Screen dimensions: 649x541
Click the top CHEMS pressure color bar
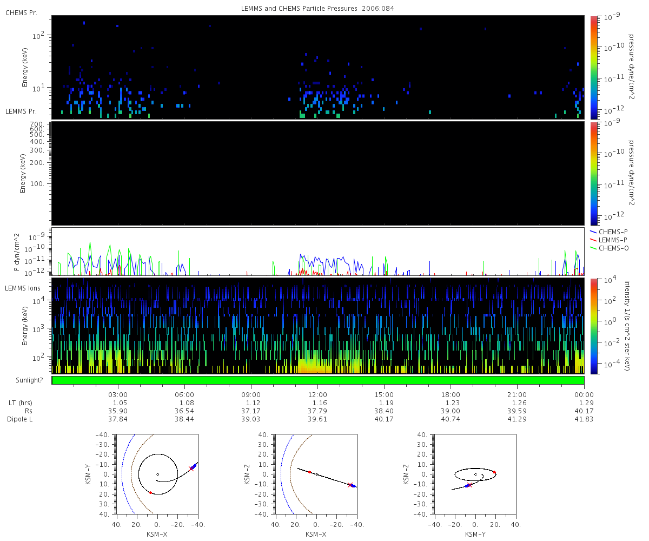(593, 68)
